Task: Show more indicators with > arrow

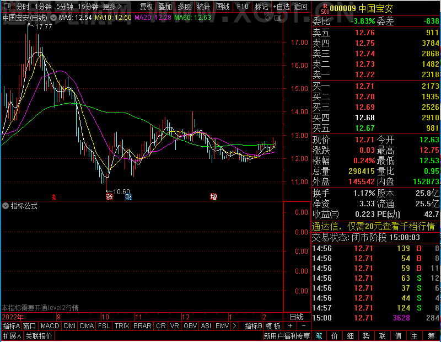Action: tap(235, 326)
